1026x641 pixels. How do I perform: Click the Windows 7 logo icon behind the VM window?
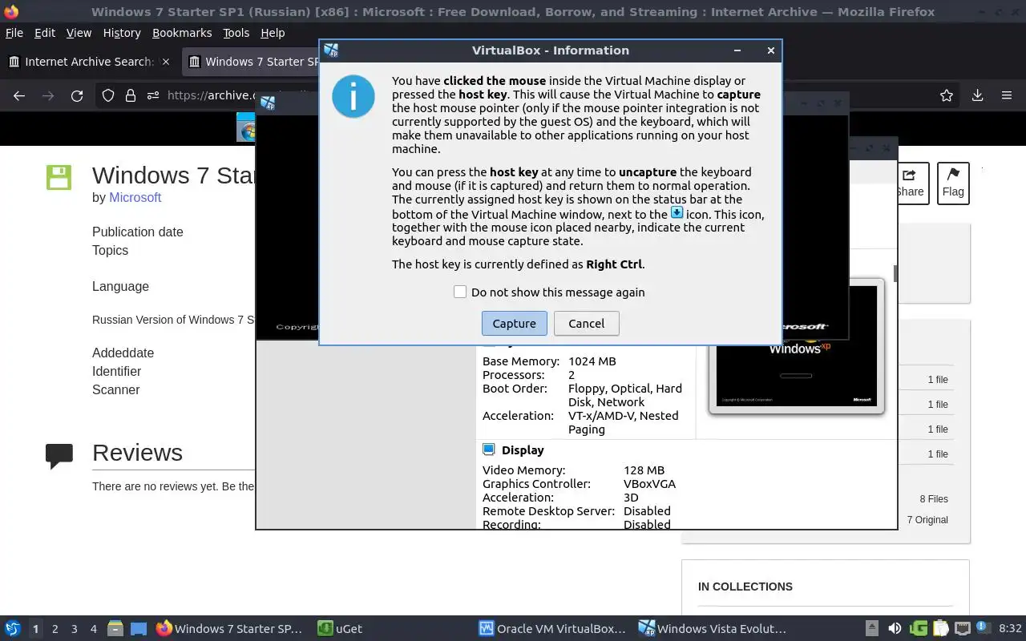click(x=246, y=128)
